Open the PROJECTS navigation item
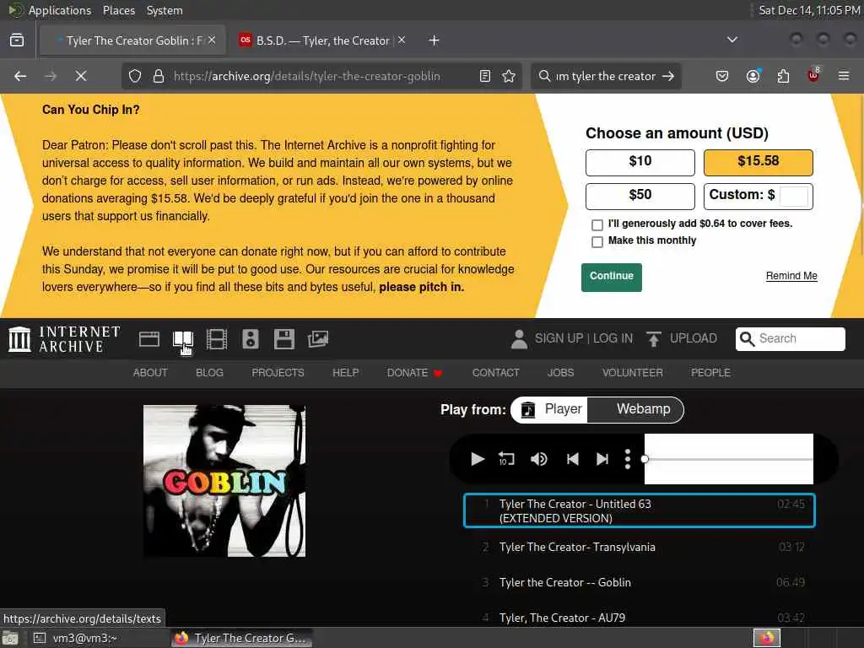Screen dimensions: 864x648 click(x=278, y=373)
